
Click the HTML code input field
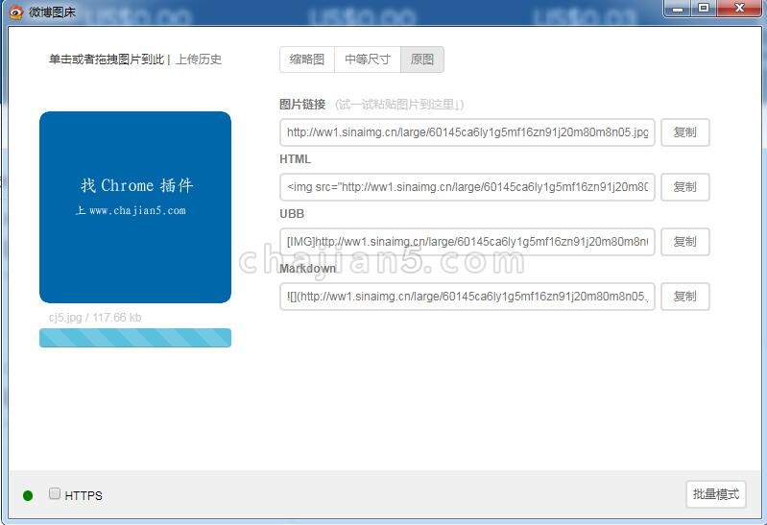(467, 187)
